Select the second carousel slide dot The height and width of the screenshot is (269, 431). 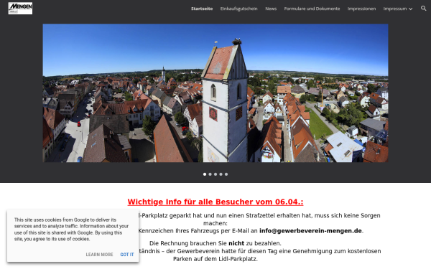click(x=210, y=174)
